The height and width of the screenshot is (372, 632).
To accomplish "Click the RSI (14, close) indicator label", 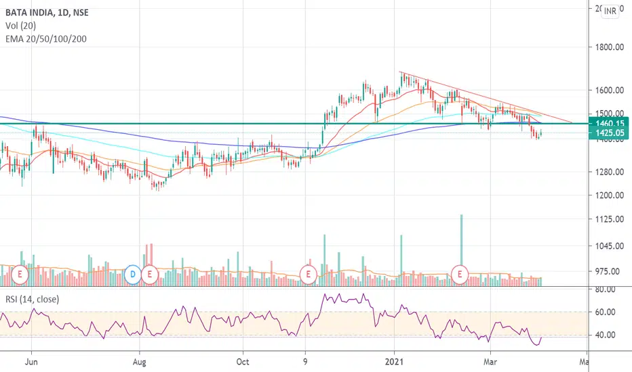I will coord(33,299).
